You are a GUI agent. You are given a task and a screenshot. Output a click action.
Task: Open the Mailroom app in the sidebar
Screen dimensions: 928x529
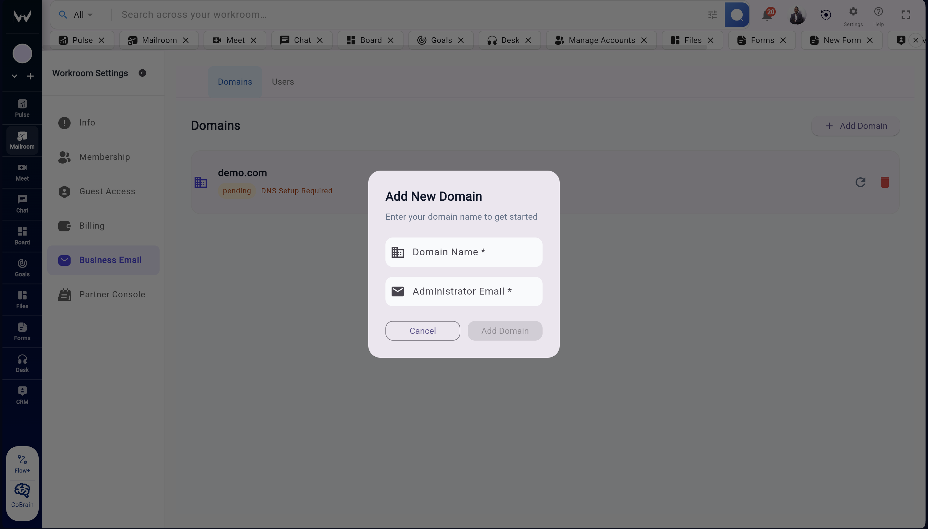click(x=22, y=140)
